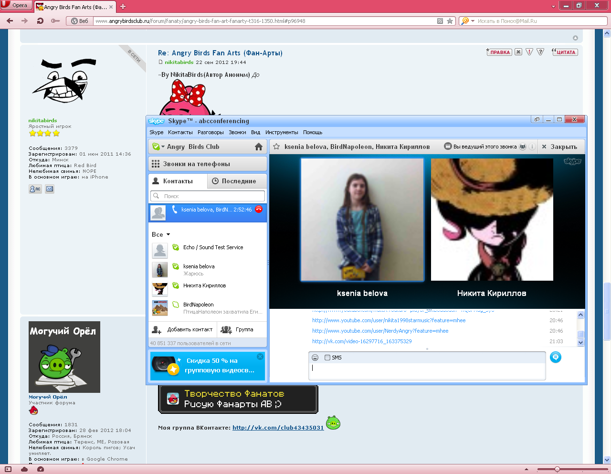Click the post information question mark icon
This screenshot has width=611, height=474.
click(x=540, y=52)
